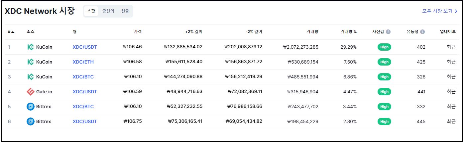Sort by the 거래량 column header
The width and height of the screenshot is (463, 142).
pyautogui.click(x=312, y=32)
